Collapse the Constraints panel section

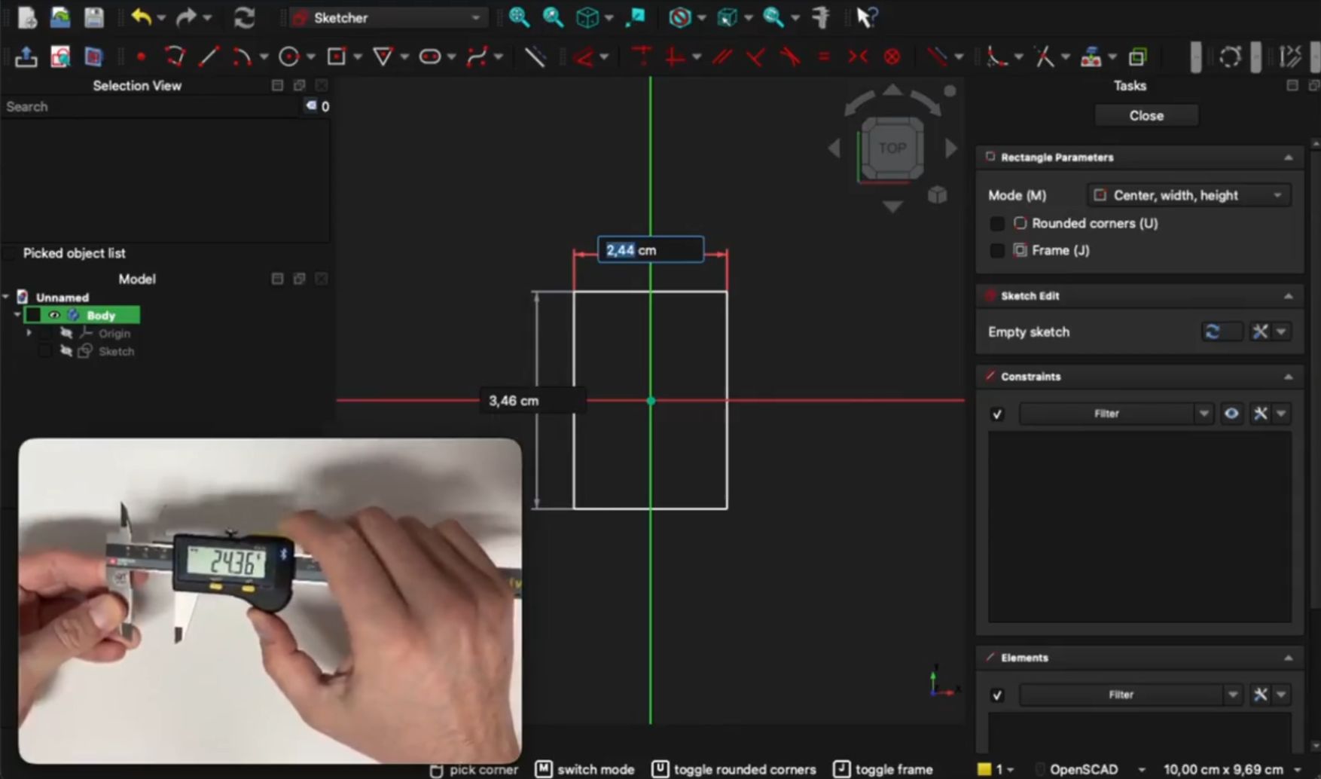coord(1288,377)
